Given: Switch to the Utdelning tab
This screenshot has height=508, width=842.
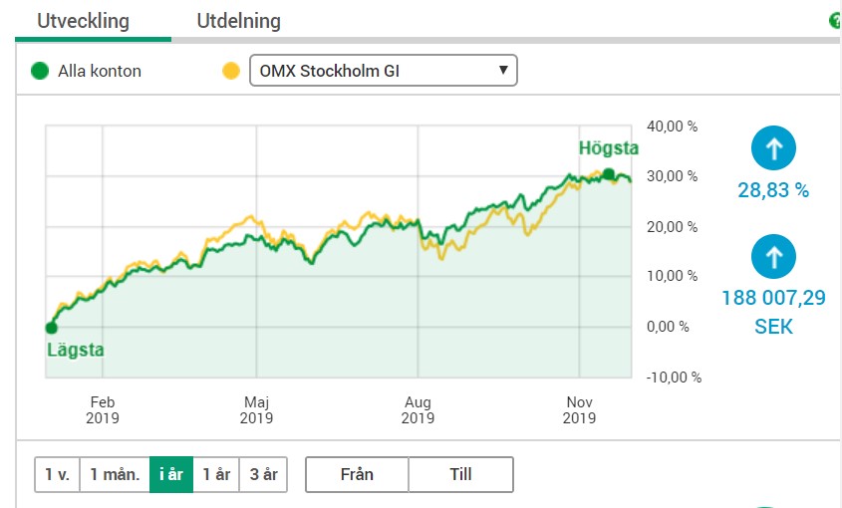Looking at the screenshot, I should (x=238, y=21).
